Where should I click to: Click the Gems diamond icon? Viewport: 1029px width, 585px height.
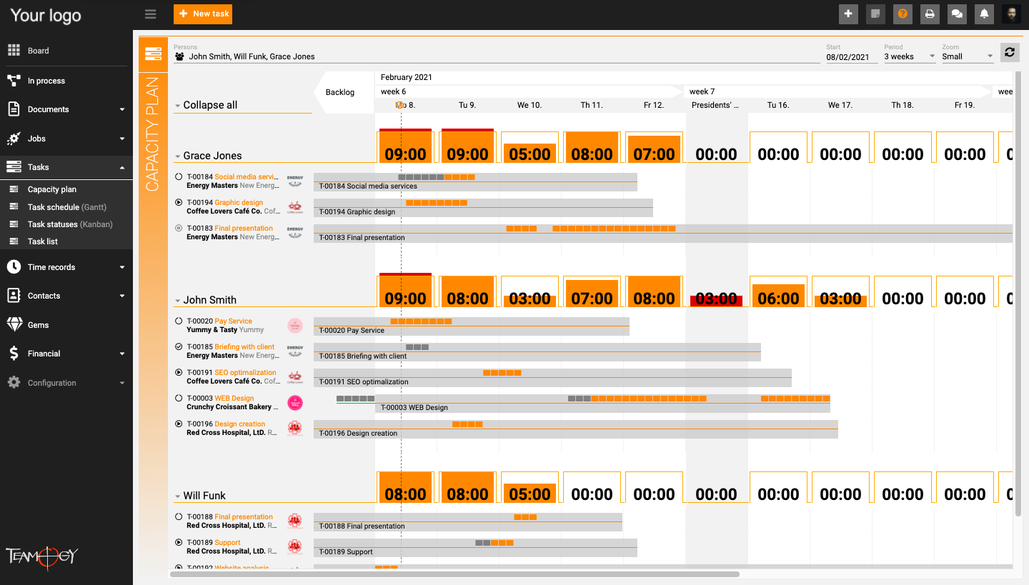click(x=14, y=325)
